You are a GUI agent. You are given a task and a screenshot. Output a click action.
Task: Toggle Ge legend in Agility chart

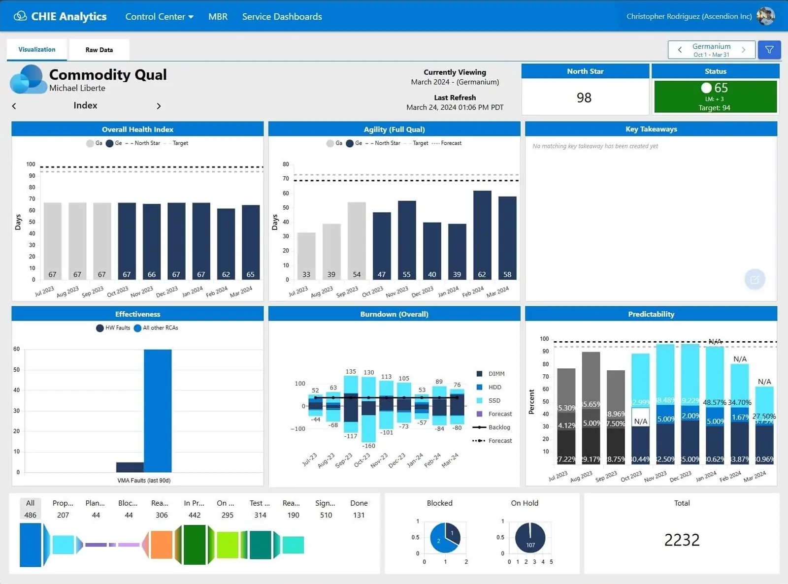(354, 143)
